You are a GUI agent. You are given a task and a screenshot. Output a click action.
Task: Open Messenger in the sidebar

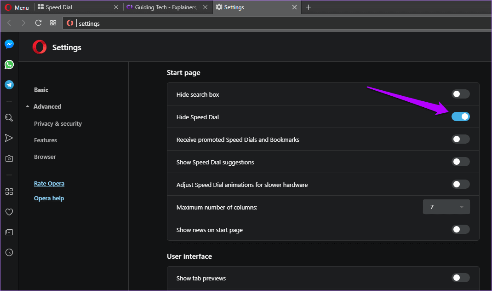[9, 44]
